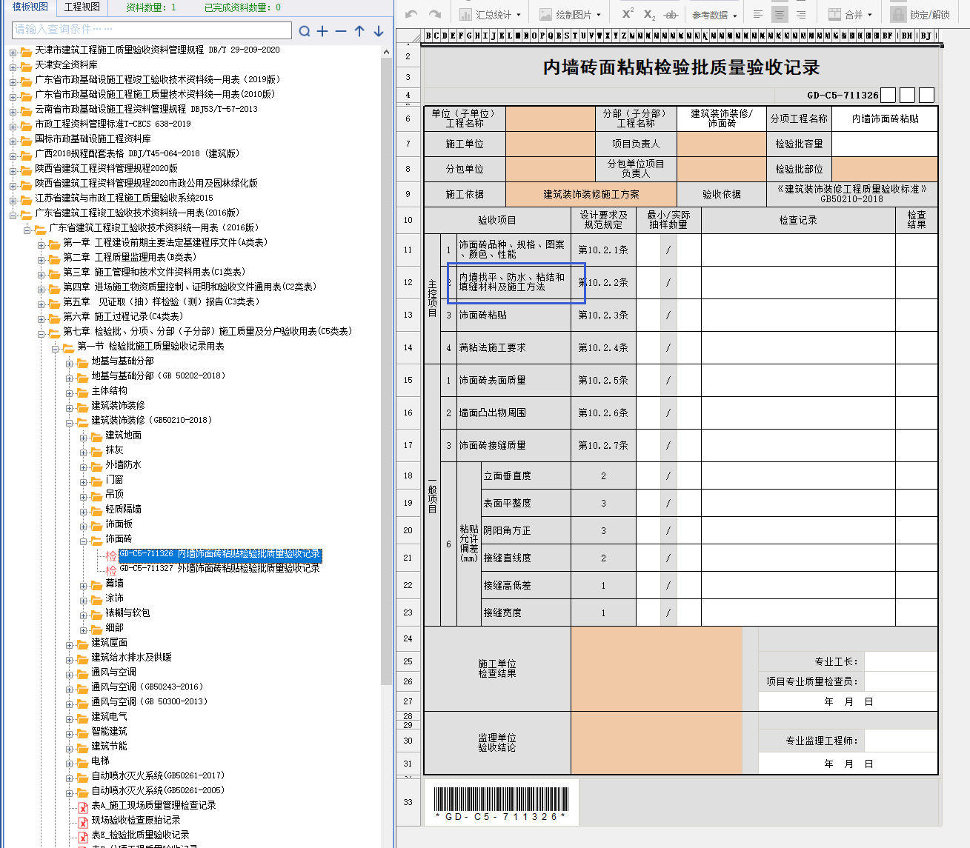Collapse 饰面砖 tree node
Viewport: 970px width, 848px height.
[x=84, y=540]
